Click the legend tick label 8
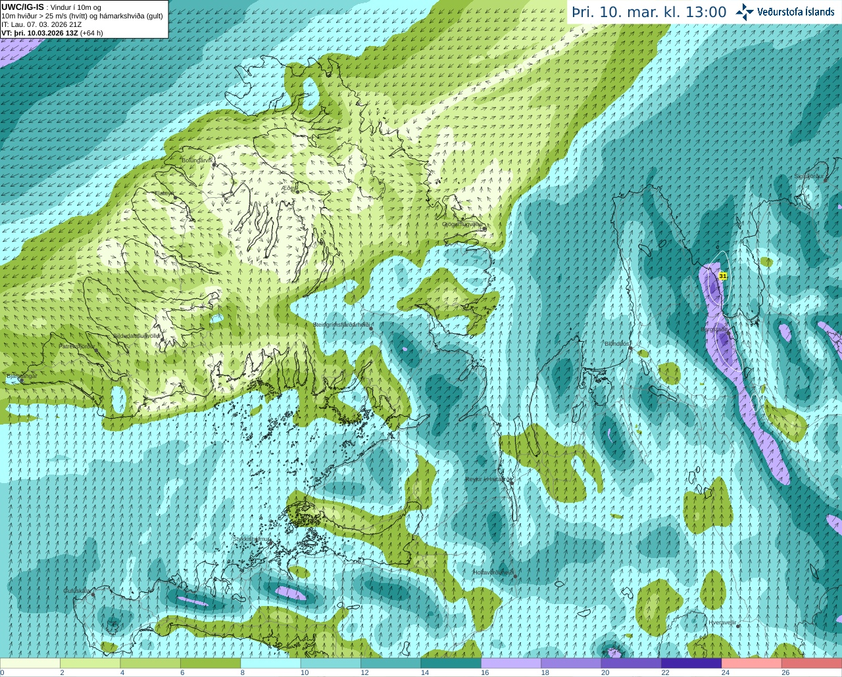The width and height of the screenshot is (842, 677). (243, 672)
